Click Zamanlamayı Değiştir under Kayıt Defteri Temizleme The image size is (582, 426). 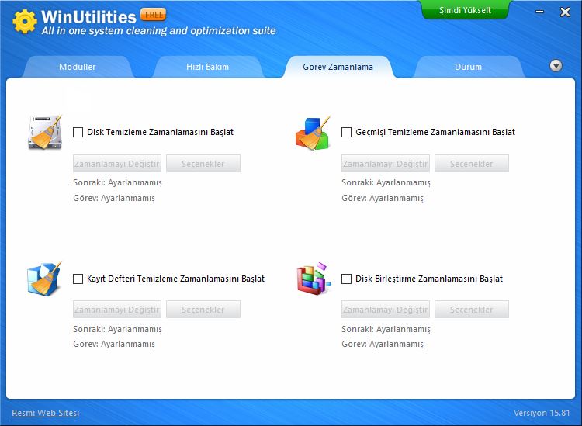click(117, 310)
